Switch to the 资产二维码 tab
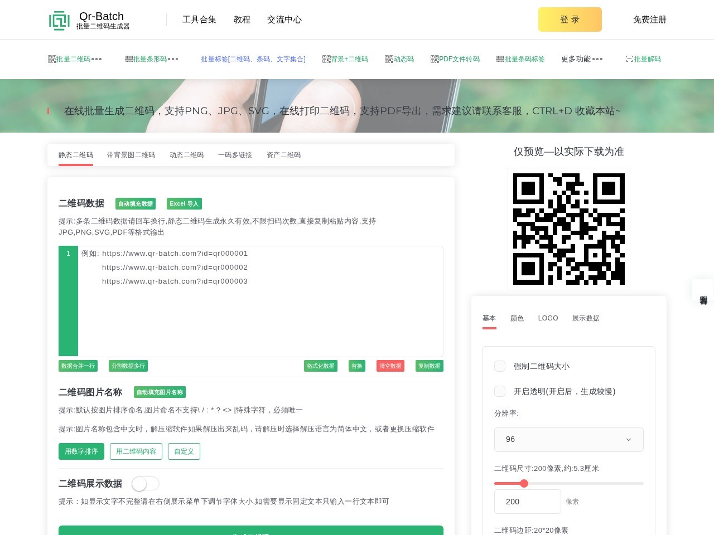The height and width of the screenshot is (535, 714). [x=283, y=155]
